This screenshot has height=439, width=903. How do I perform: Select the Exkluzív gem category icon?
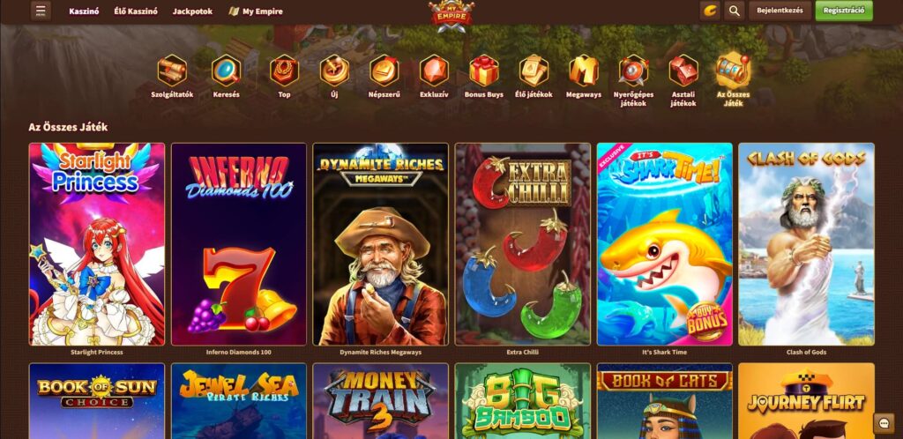tap(434, 71)
